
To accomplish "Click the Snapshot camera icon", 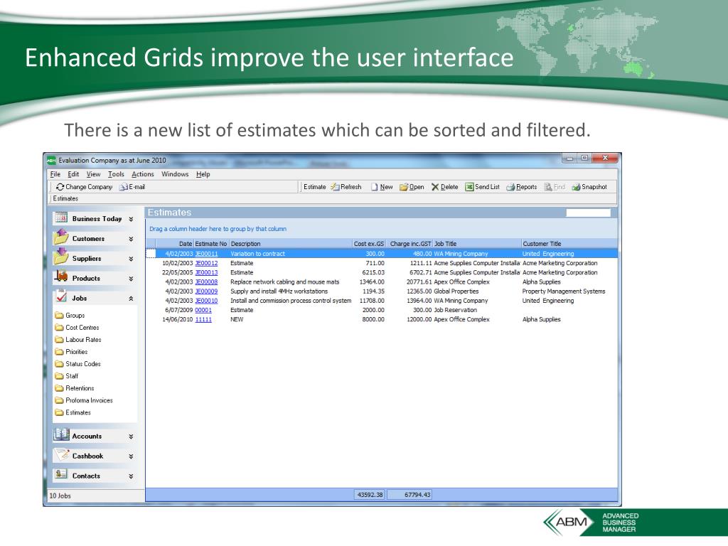I will tap(576, 187).
